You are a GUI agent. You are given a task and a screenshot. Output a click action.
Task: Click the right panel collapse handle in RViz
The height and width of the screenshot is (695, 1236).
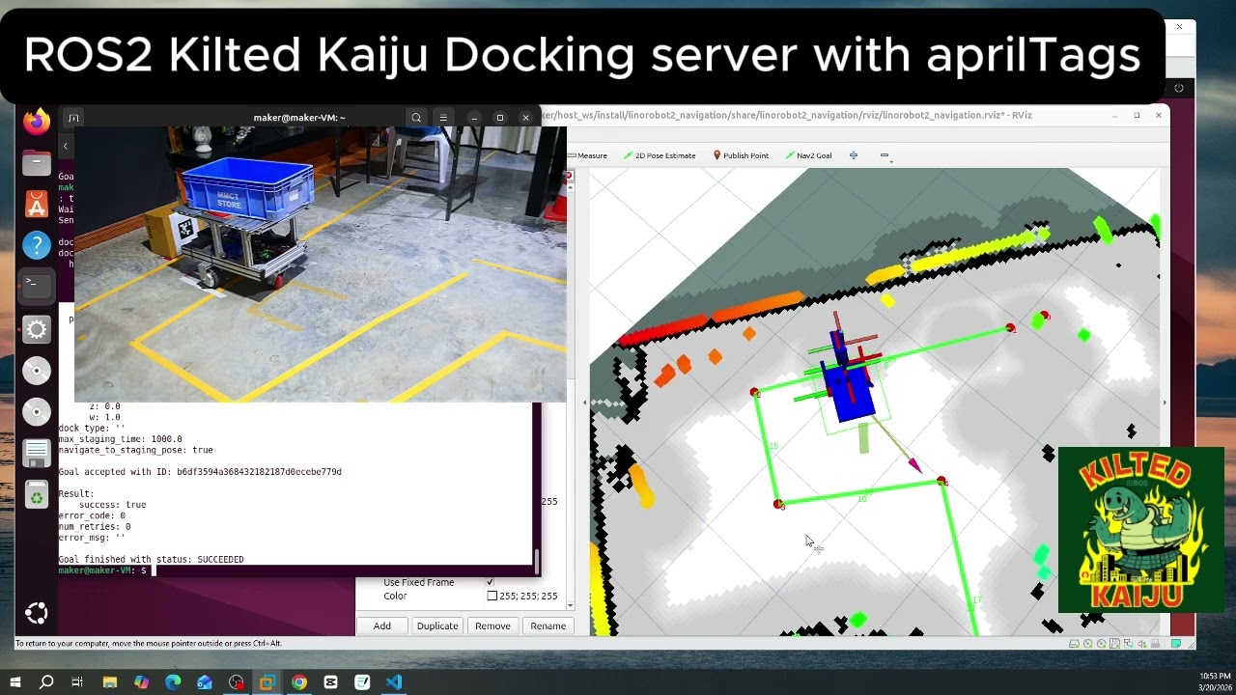(x=1164, y=403)
